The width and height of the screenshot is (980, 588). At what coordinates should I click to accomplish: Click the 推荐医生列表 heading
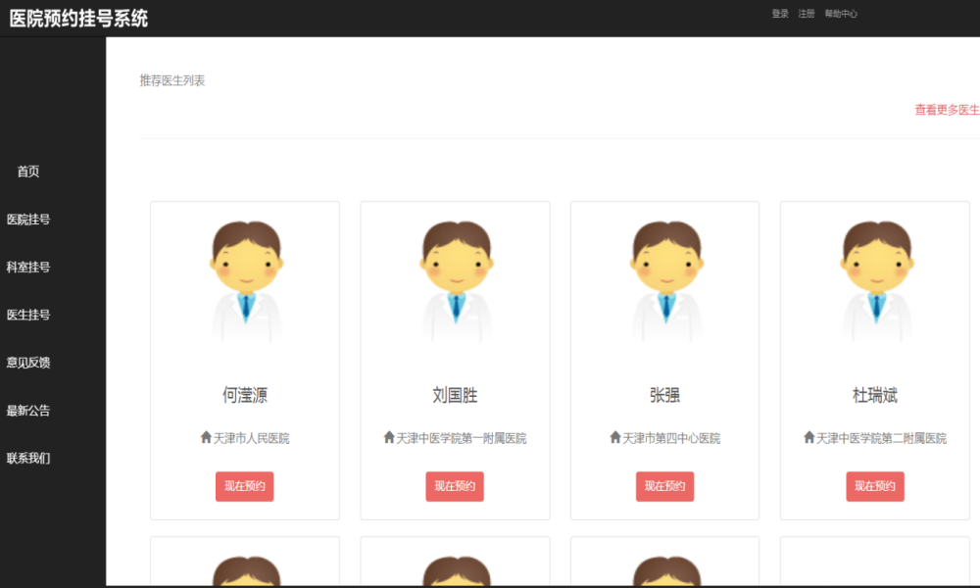171,80
